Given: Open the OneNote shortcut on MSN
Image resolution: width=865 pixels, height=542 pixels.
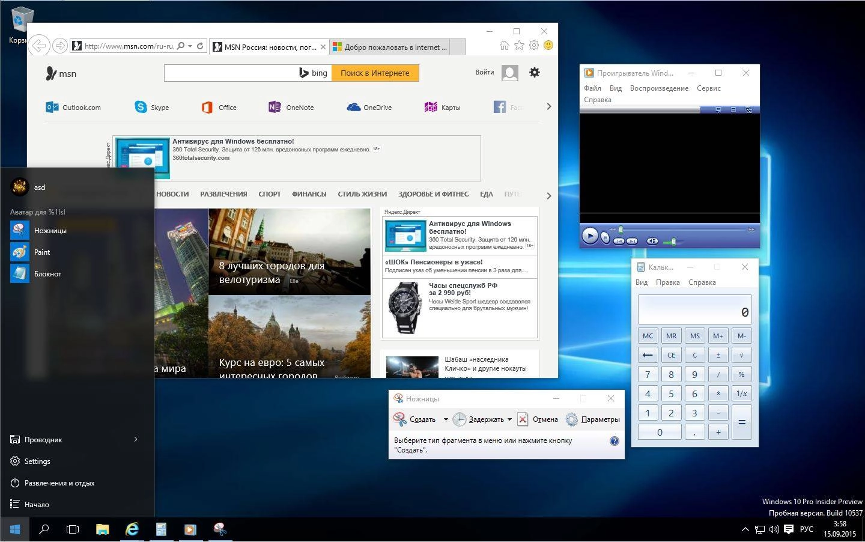Looking at the screenshot, I should click(291, 108).
